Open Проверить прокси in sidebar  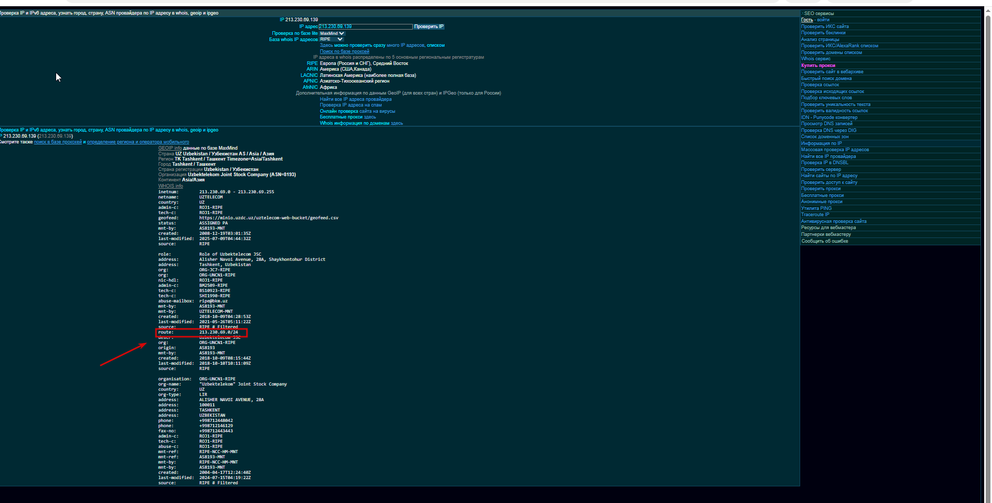821,189
